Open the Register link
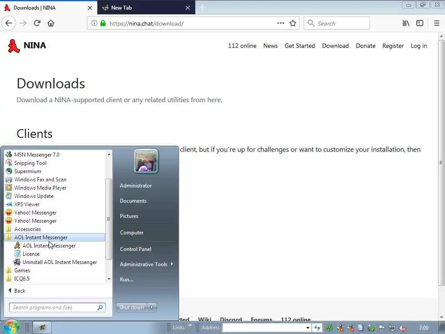The width and height of the screenshot is (445, 334). 393,46
